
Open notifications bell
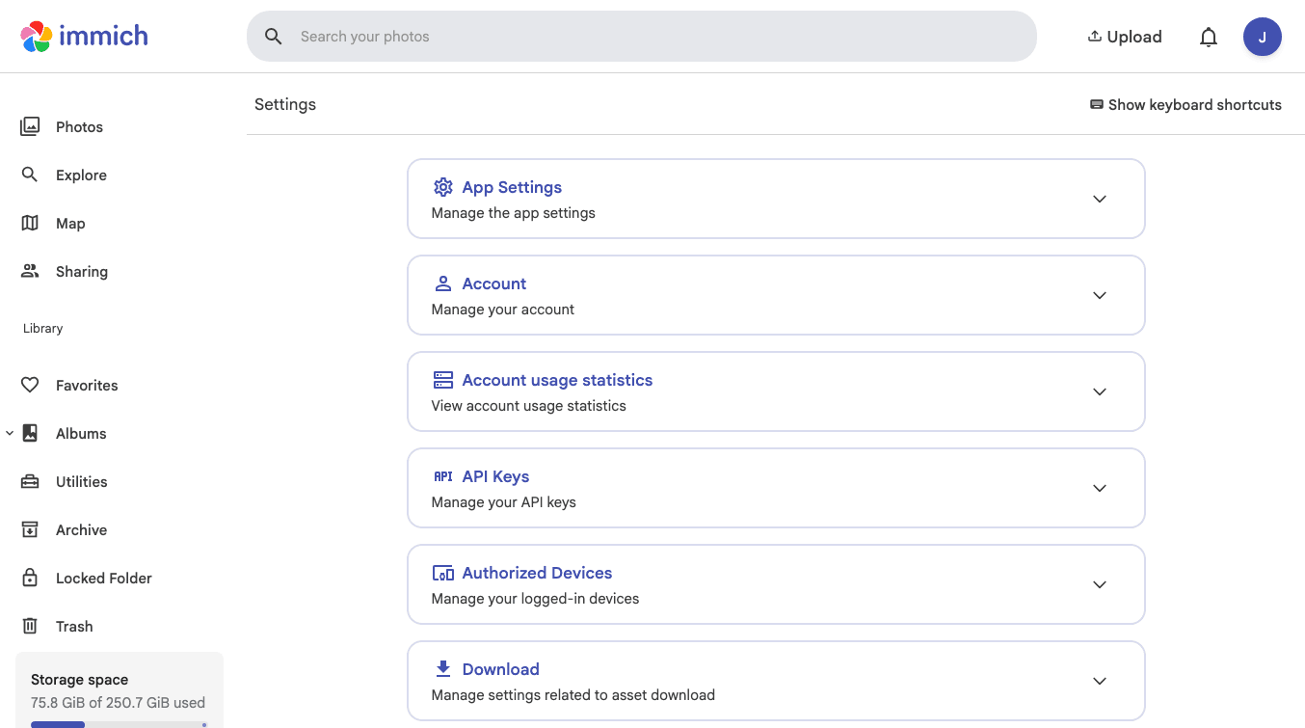click(1209, 37)
